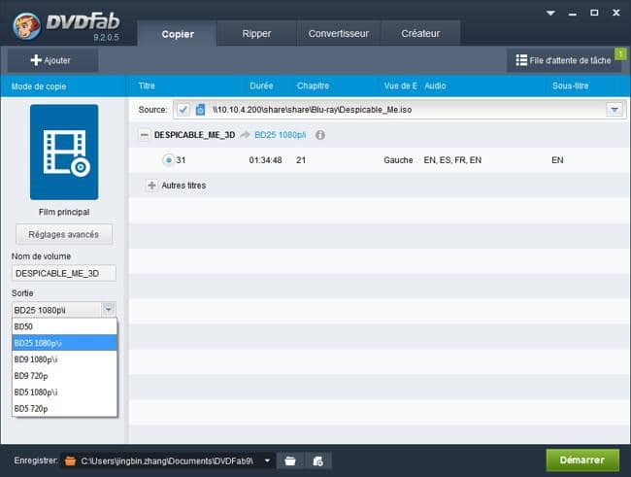Click the Enregistrer output path field
Image resolution: width=631 pixels, height=477 pixels.
tap(167, 460)
